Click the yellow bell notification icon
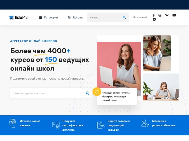The height and width of the screenshot is (141, 189). click(97, 92)
